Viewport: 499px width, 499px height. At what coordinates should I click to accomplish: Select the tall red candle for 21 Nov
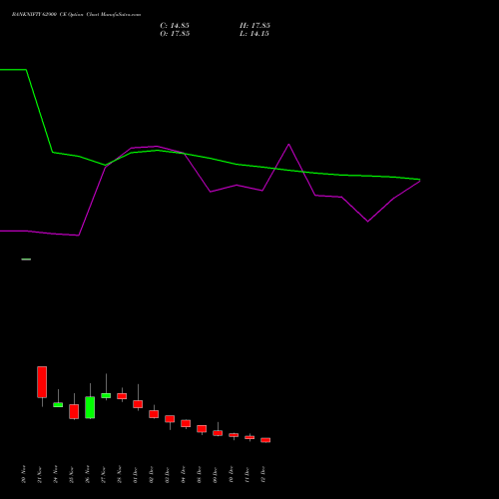(x=42, y=382)
